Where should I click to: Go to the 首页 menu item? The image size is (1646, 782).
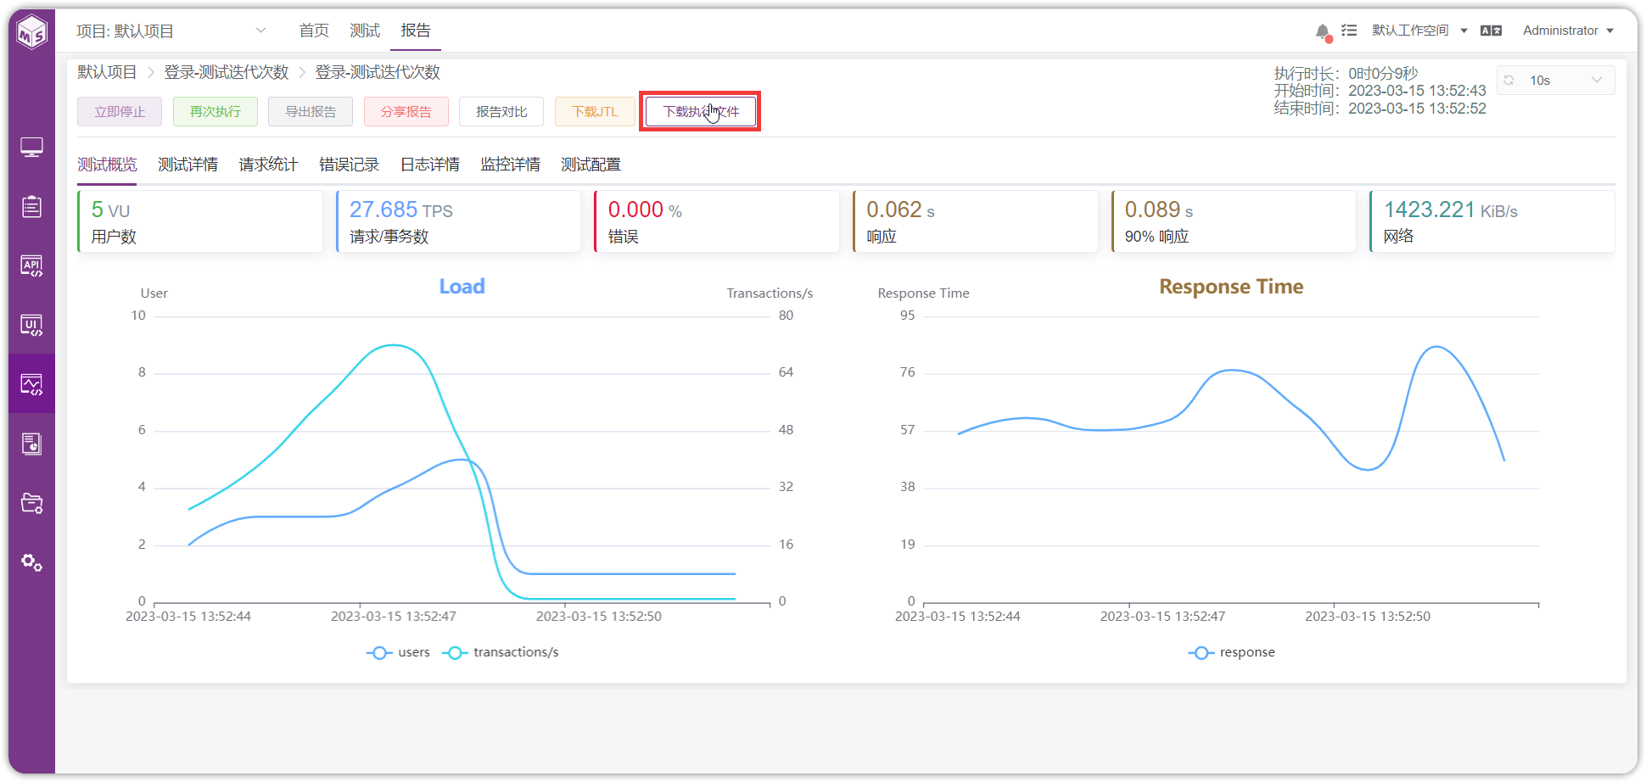[314, 31]
